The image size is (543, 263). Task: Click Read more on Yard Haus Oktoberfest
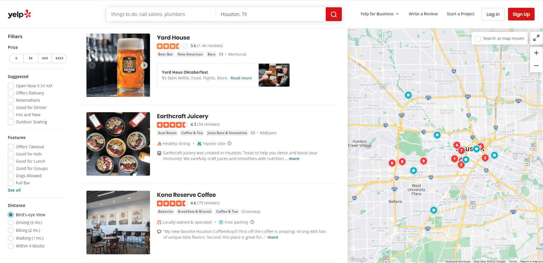(241, 78)
